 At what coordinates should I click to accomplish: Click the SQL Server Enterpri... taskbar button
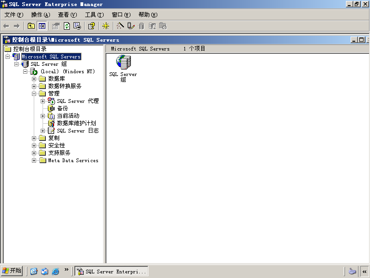pos(111,271)
